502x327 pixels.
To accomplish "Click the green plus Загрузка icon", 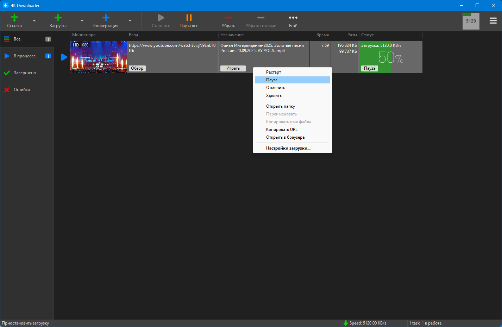I will pos(58,18).
